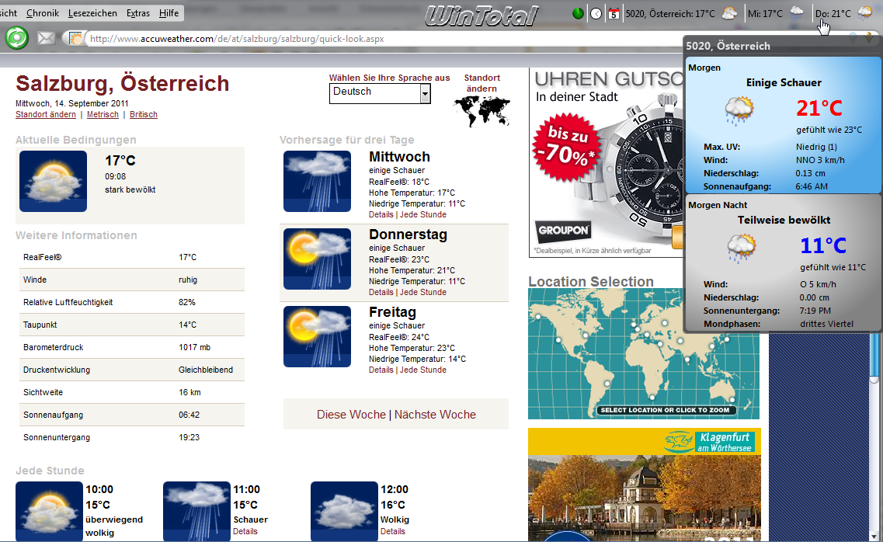The image size is (883, 542).
Task: Open Details link under 11:00 Schauer
Action: [245, 531]
